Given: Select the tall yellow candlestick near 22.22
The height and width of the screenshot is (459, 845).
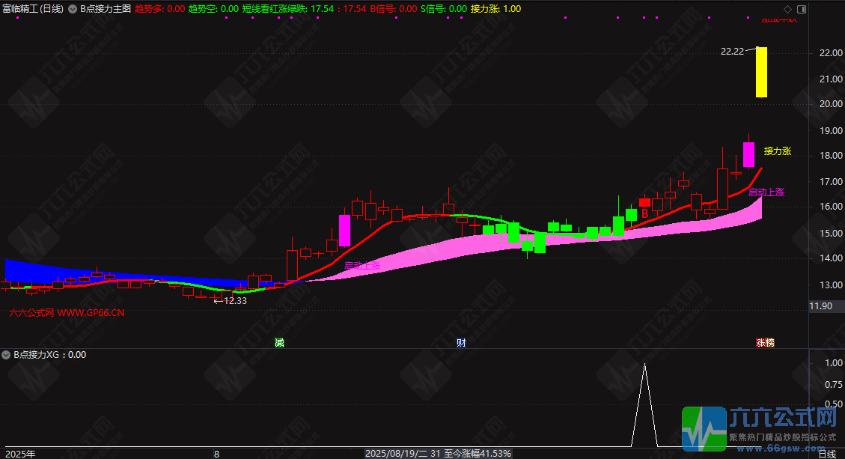Looking at the screenshot, I should [x=761, y=72].
